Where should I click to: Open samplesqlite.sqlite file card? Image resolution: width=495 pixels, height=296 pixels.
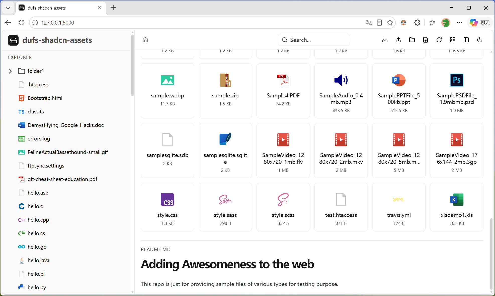click(x=225, y=151)
